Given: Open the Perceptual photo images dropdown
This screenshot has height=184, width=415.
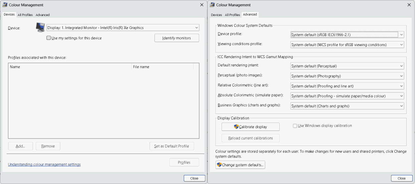Looking at the screenshot, I should (347, 76).
